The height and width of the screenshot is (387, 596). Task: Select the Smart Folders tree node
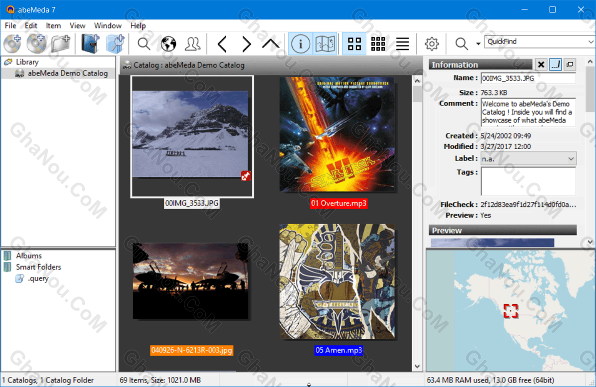[38, 267]
